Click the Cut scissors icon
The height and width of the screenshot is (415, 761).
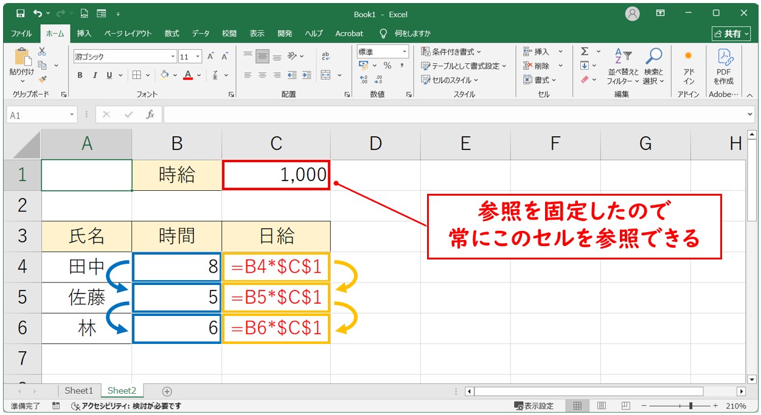[x=42, y=52]
